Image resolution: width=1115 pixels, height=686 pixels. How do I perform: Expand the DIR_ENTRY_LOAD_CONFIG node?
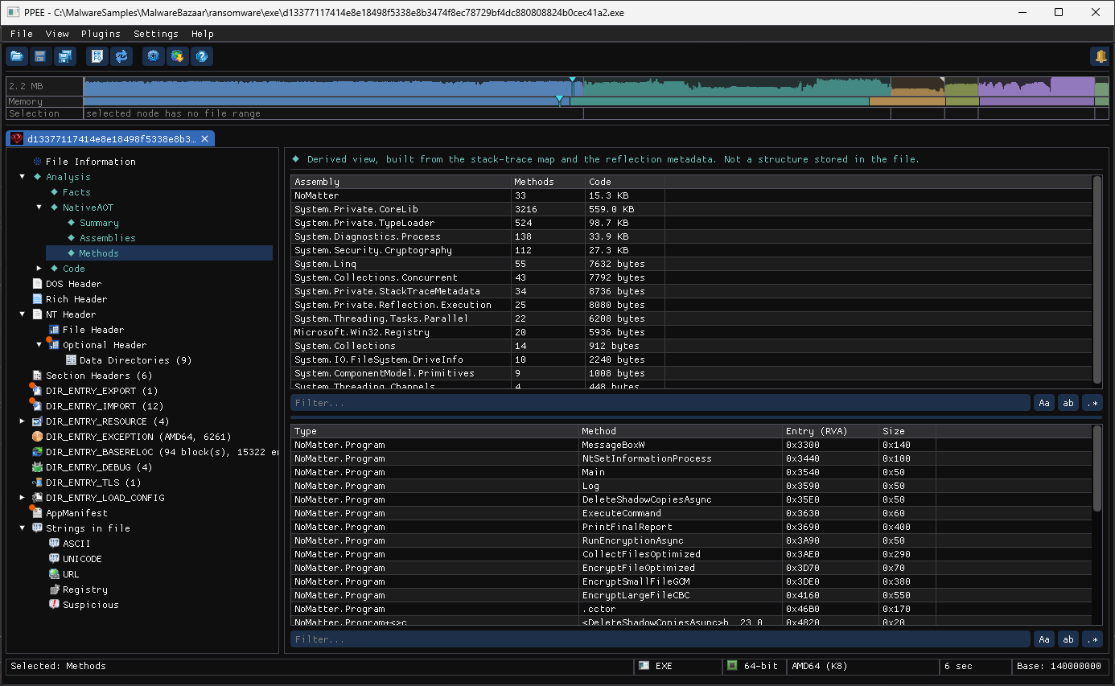pos(23,498)
